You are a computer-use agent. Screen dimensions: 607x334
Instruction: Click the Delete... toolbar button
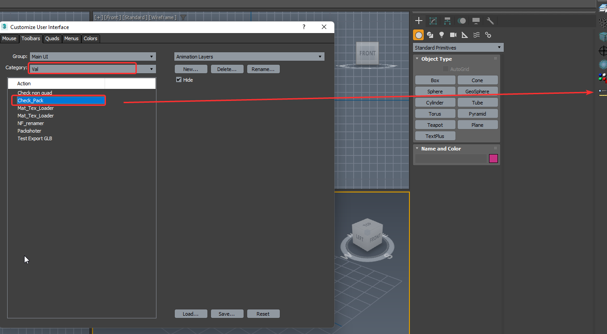[x=227, y=69]
